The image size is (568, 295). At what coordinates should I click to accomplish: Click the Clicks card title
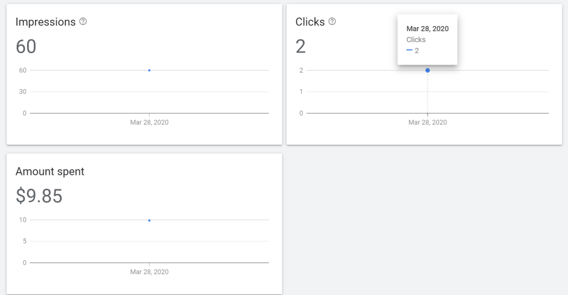pyautogui.click(x=310, y=22)
